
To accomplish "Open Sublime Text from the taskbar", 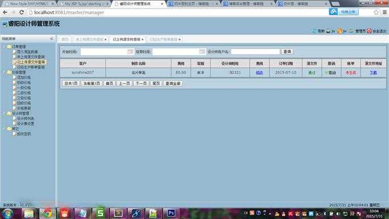I will coord(118,213).
